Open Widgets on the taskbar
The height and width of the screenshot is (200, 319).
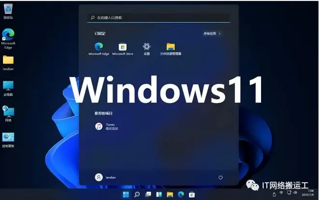pyautogui.click(x=159, y=195)
